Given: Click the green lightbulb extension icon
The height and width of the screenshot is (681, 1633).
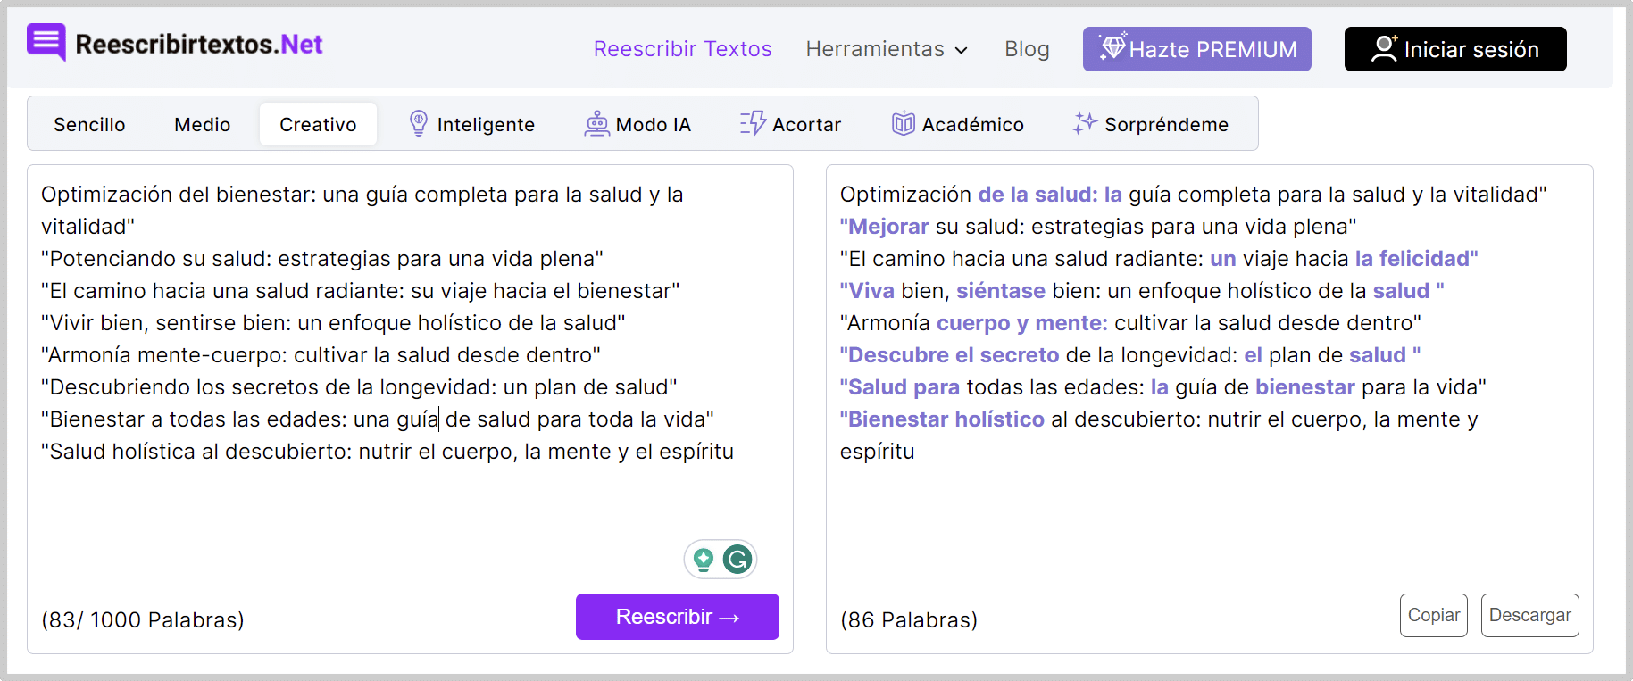Looking at the screenshot, I should [x=704, y=560].
